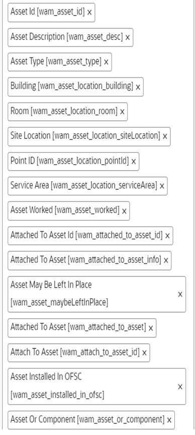Click the wam_attached_to_asset_info label text
The image size is (195, 435).
[85, 260]
